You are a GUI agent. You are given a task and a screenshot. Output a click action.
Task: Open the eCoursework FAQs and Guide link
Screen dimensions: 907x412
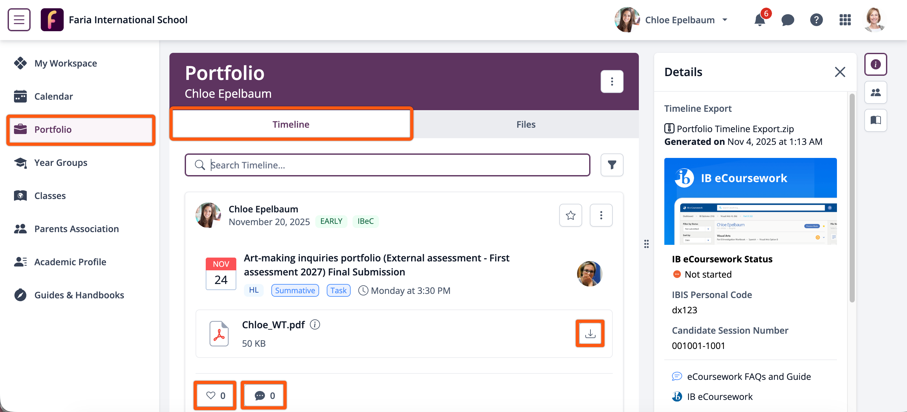(x=748, y=376)
